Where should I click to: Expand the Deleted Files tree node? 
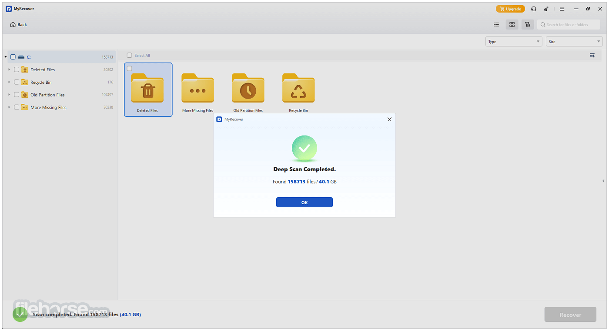[x=9, y=70]
